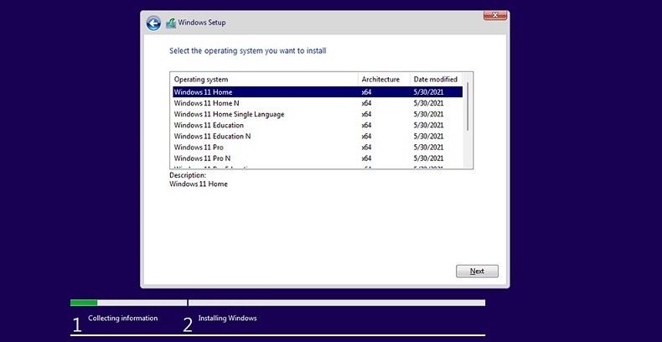Click the Operating system column header
662x342 pixels.
click(264, 80)
